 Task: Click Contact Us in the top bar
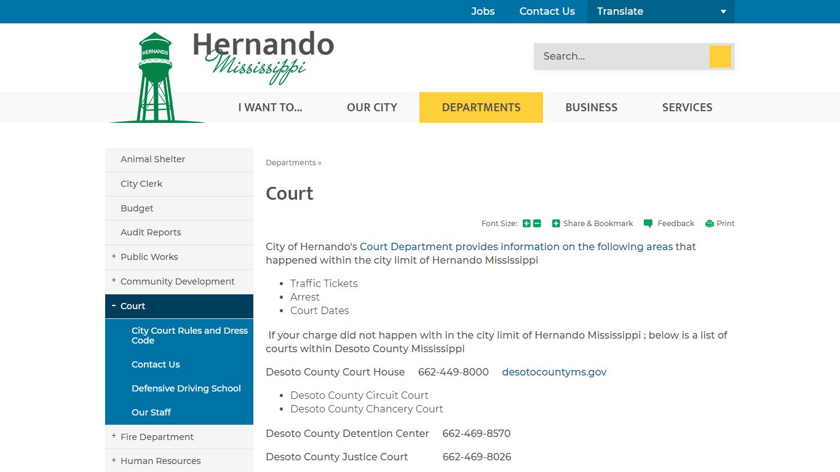(x=547, y=12)
